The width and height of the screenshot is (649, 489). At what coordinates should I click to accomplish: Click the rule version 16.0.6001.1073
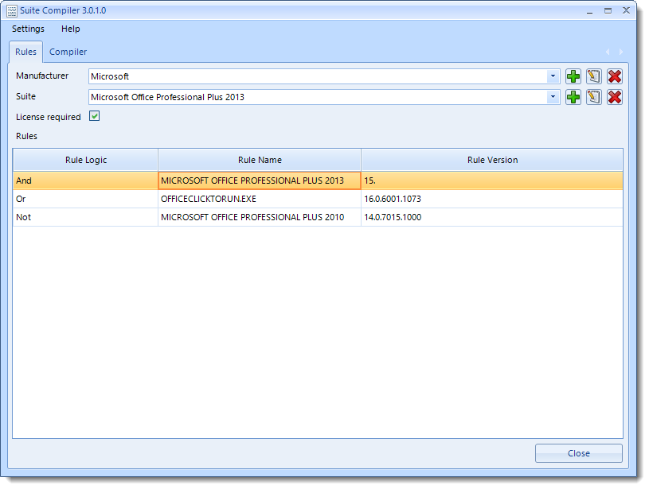[x=492, y=199]
